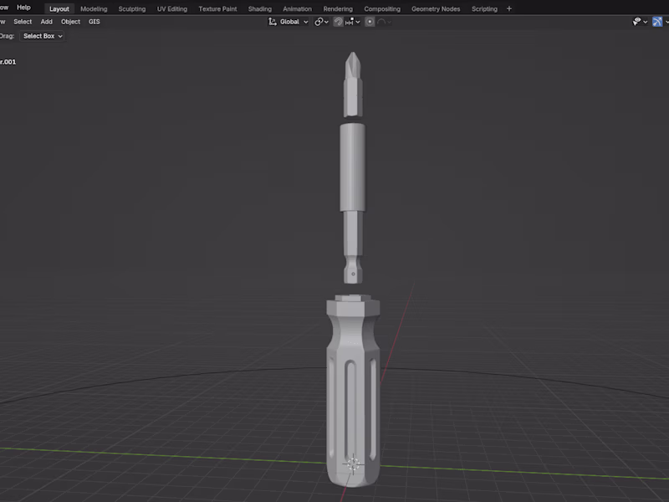Open the GIS menu
The image size is (669, 502).
[94, 21]
